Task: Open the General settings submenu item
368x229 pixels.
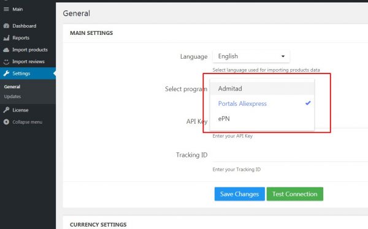Action: pyautogui.click(x=12, y=87)
